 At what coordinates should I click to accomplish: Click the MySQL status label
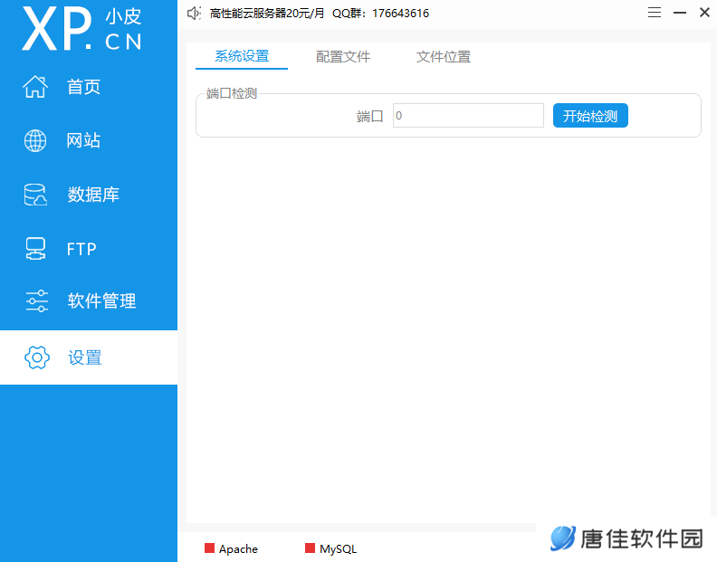pos(338,548)
